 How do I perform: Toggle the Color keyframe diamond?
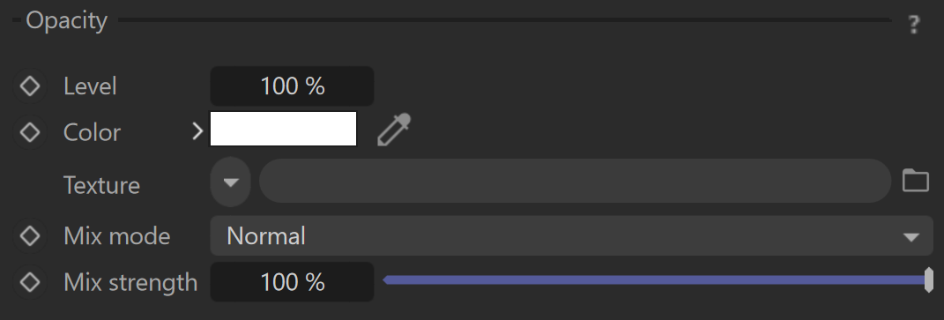point(29,132)
